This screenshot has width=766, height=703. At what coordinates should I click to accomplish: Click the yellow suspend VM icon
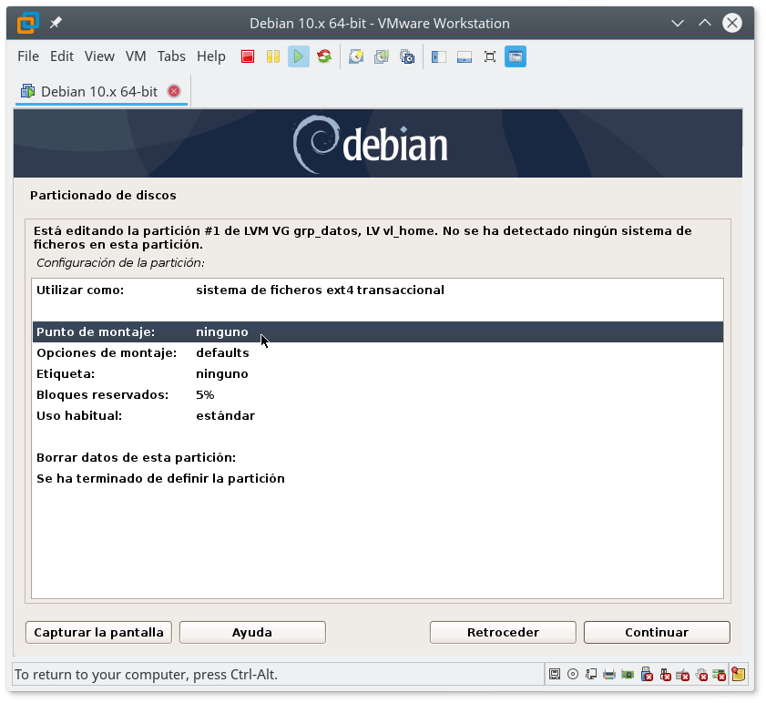[273, 56]
